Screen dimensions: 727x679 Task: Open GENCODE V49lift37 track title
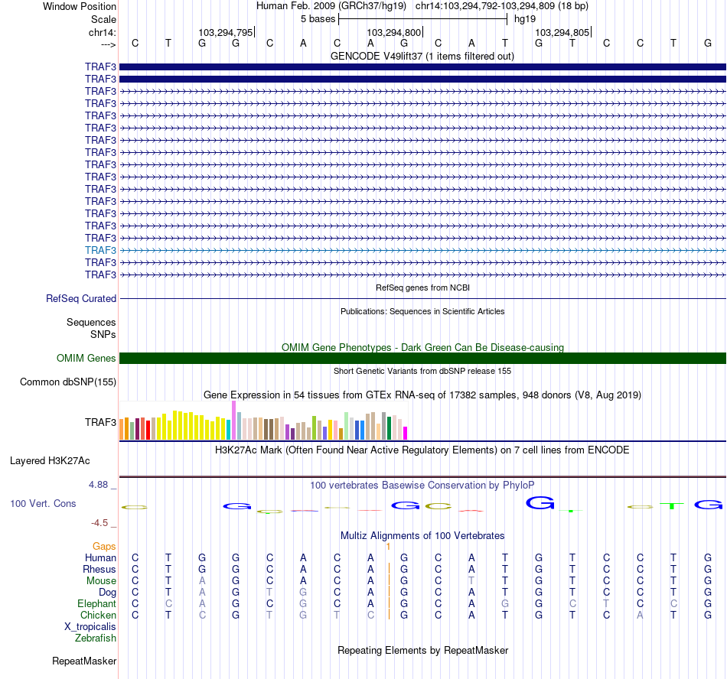click(x=422, y=56)
